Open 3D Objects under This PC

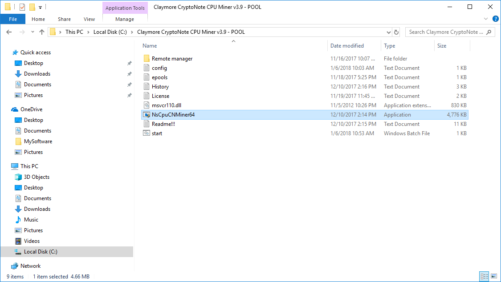click(x=37, y=177)
